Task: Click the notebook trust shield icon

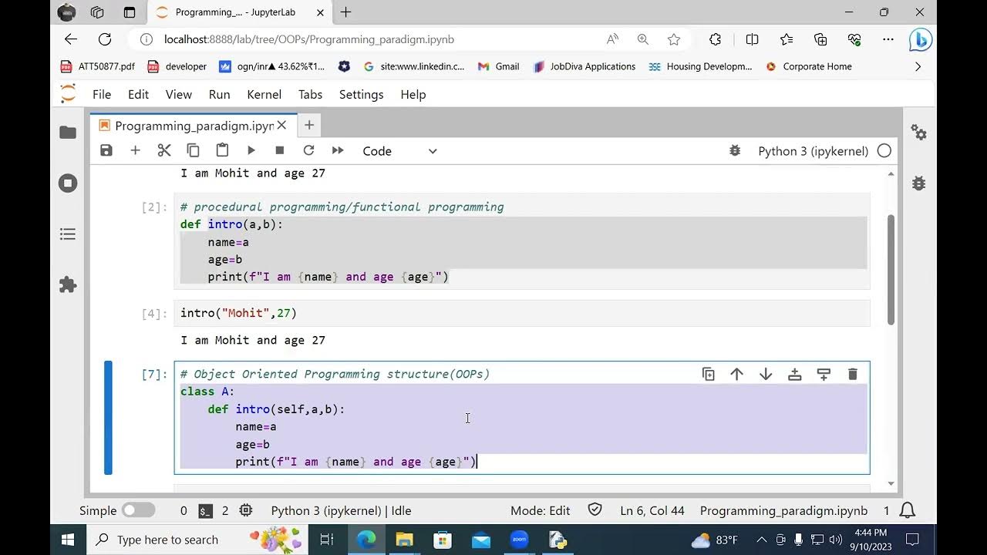Action: point(595,510)
